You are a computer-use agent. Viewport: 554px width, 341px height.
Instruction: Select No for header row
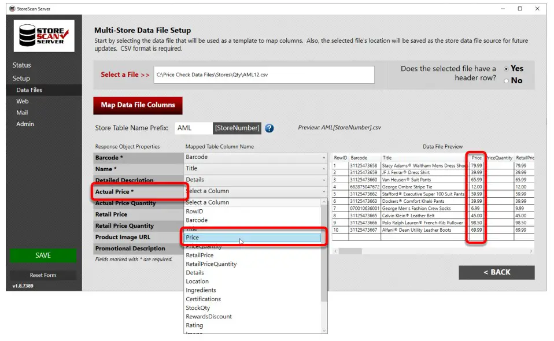tap(507, 81)
